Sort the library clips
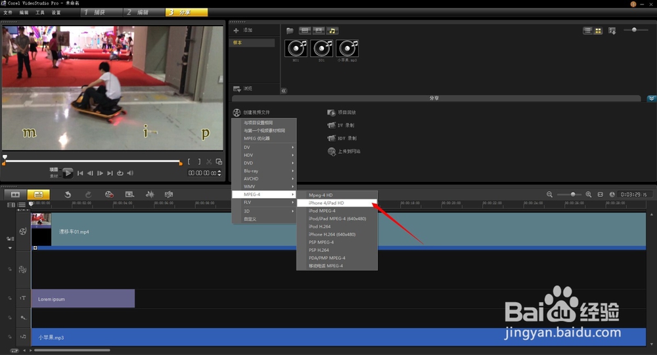This screenshot has height=355, width=657. pos(612,31)
